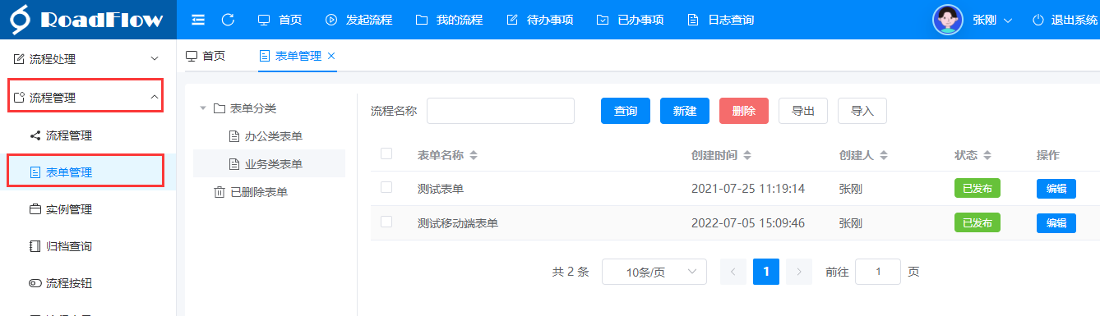The image size is (1100, 316).
Task: Click page number 1
Action: (x=766, y=272)
